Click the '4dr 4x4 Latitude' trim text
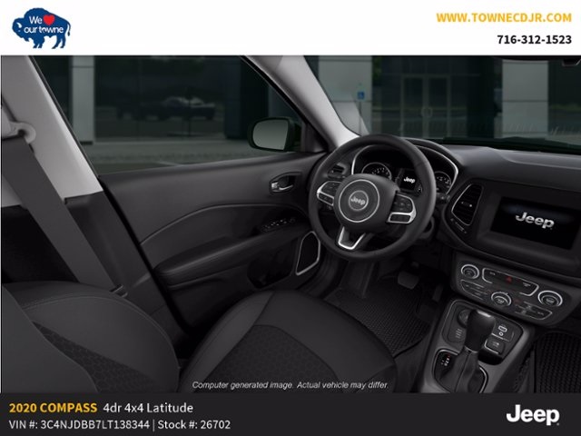Screen dimensions: 581x436 tap(148, 408)
